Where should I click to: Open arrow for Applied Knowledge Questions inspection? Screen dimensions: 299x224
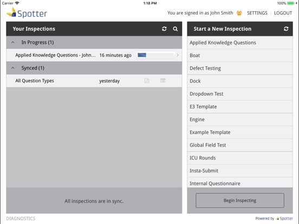(178, 55)
